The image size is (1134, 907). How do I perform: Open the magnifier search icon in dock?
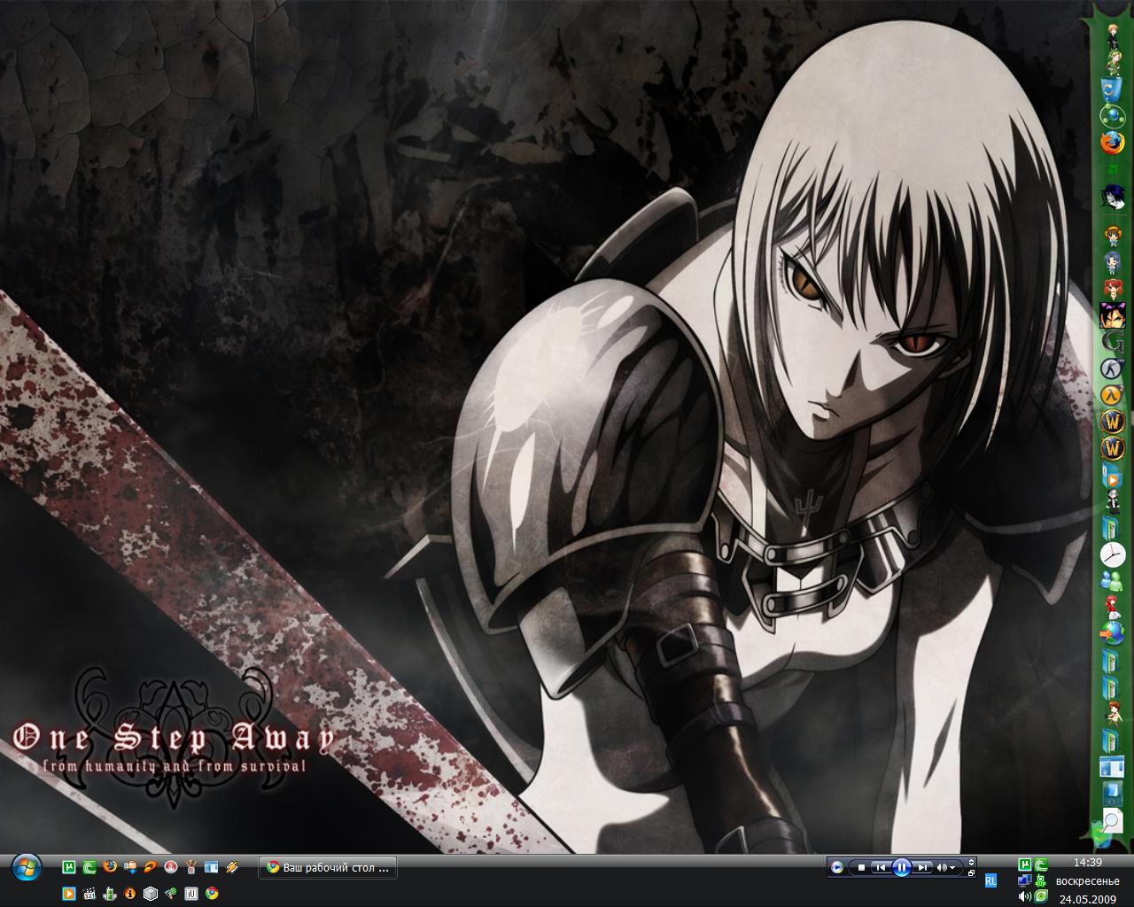click(1113, 820)
